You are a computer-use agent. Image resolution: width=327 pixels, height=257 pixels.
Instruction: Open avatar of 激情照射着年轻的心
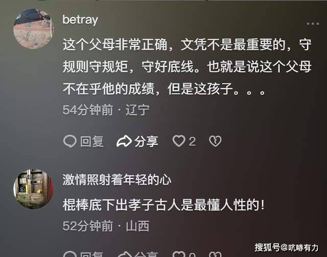click(34, 189)
